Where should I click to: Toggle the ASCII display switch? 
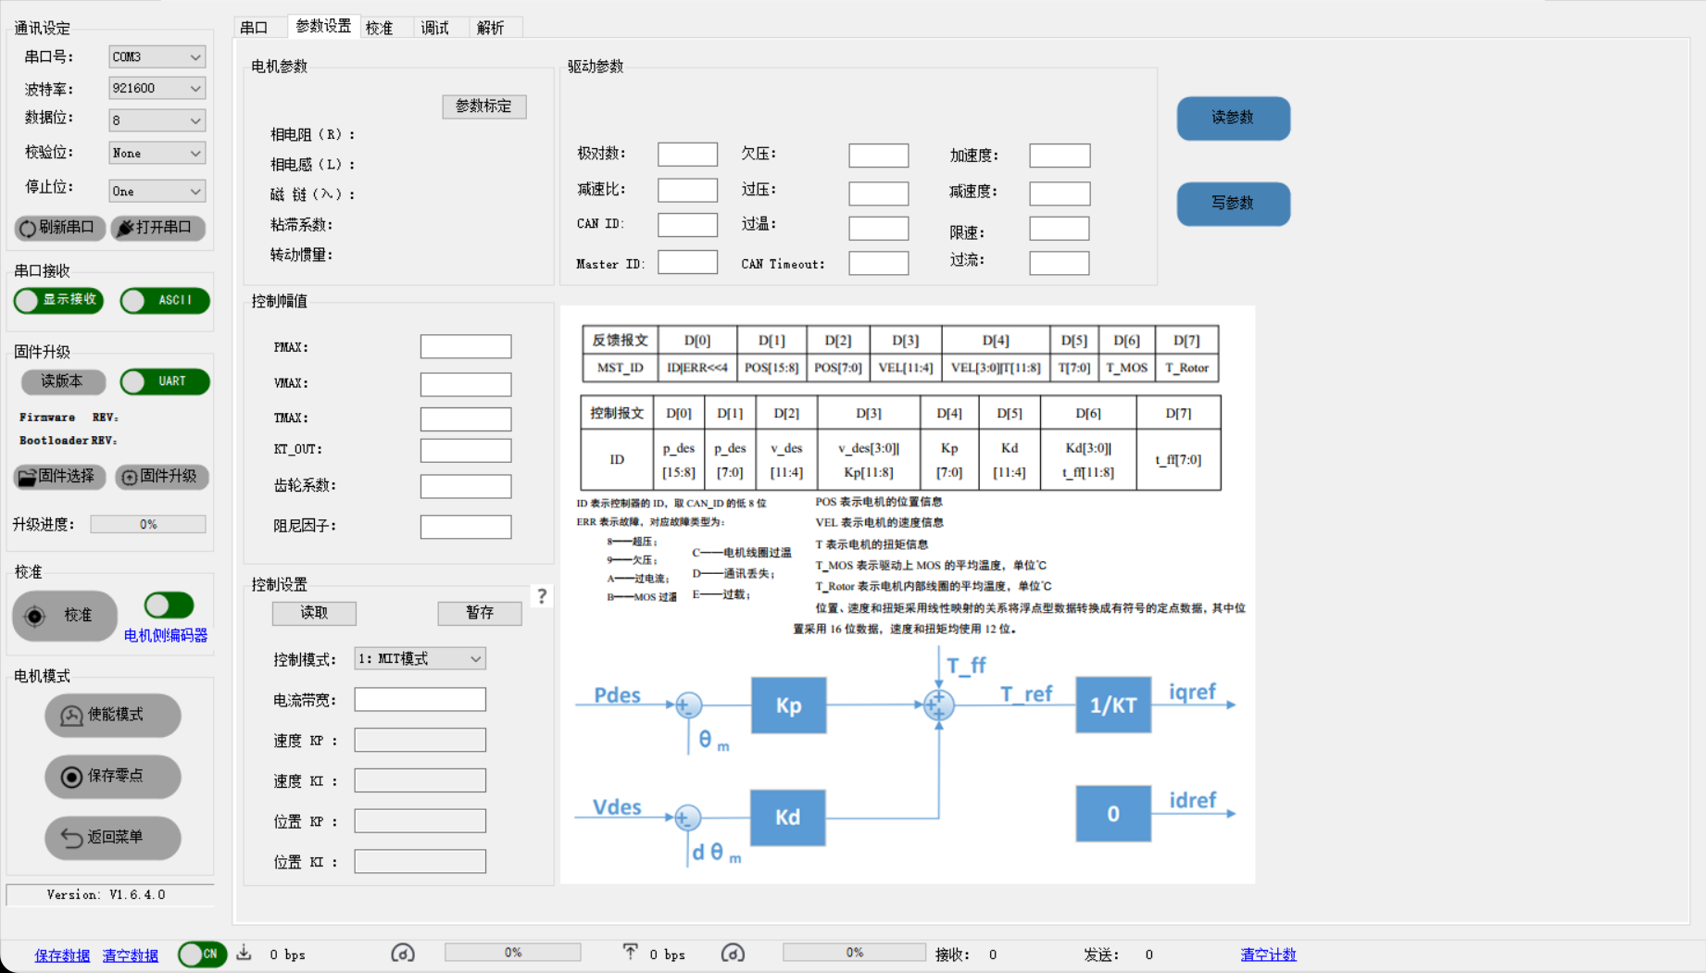(x=165, y=300)
